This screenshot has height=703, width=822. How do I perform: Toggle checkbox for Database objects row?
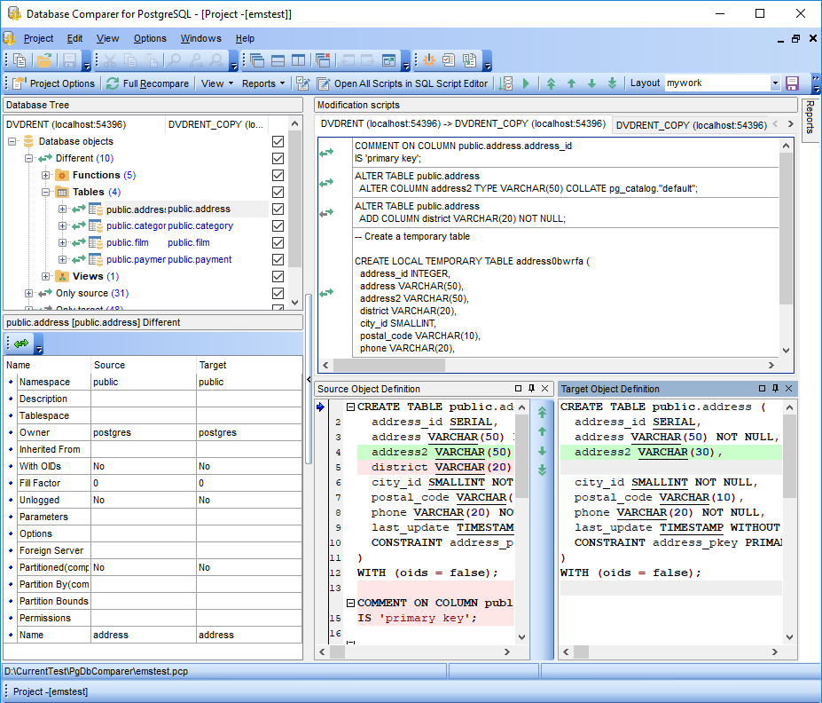pyautogui.click(x=278, y=142)
